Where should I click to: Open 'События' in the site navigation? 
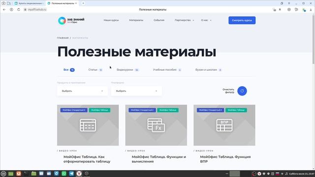[x=159, y=20]
